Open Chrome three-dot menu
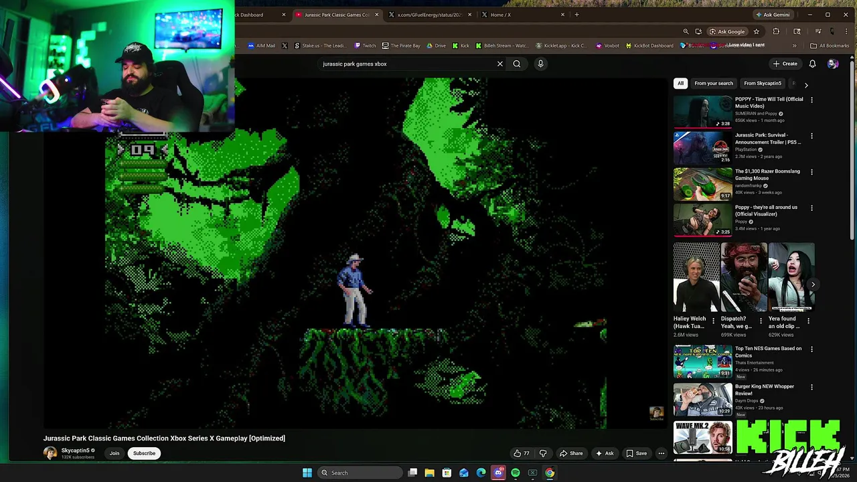Image resolution: width=857 pixels, height=482 pixels. pyautogui.click(x=846, y=31)
